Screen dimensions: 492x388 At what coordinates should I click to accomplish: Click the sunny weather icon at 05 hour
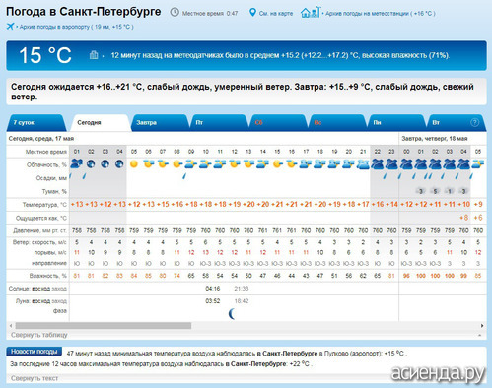(134, 163)
